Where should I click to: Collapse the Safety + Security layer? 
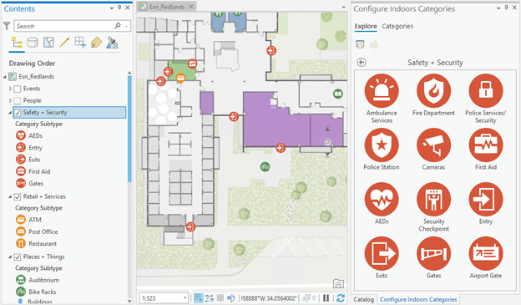click(10, 113)
